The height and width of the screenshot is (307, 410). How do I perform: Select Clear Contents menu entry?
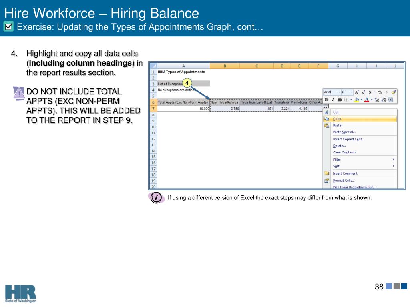(x=360, y=152)
